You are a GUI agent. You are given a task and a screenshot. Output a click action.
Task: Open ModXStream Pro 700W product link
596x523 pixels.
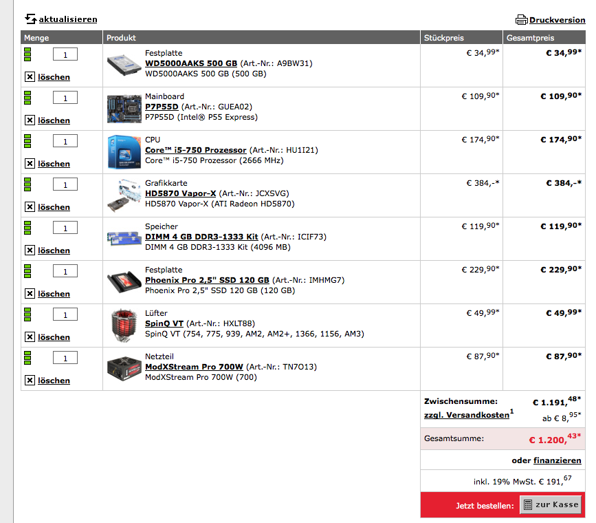point(195,367)
